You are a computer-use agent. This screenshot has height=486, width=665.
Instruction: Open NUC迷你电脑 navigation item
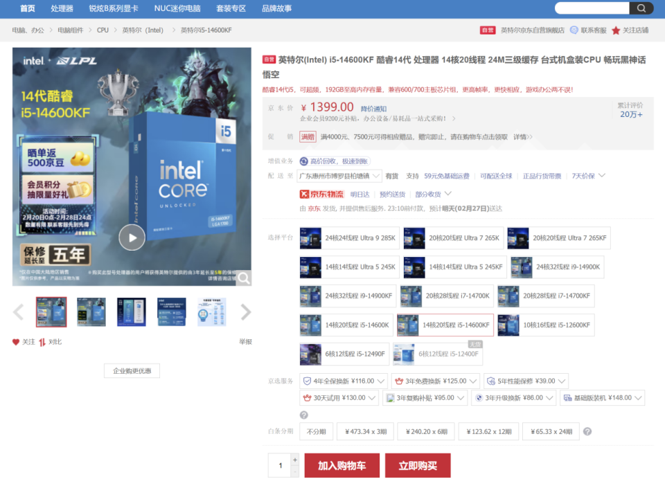click(177, 8)
